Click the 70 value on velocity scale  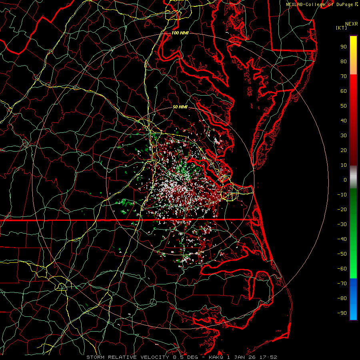click(x=344, y=76)
